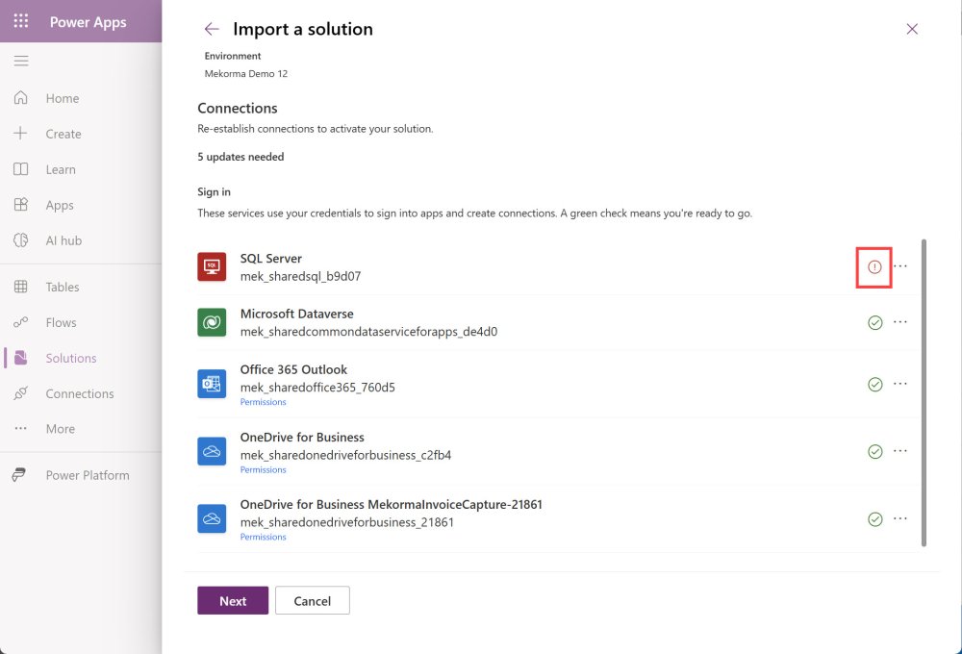Click the Cancel button

(x=313, y=601)
